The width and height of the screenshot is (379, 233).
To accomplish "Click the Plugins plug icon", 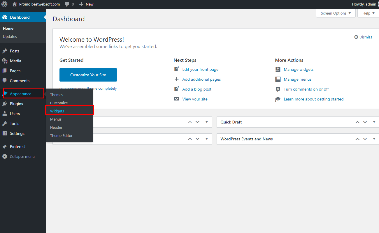I will [5, 104].
